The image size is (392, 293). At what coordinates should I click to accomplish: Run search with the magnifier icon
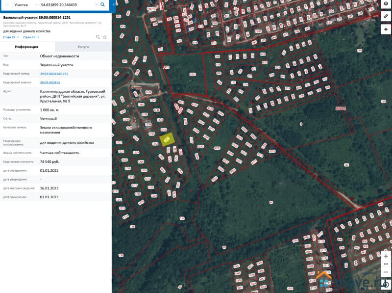[x=102, y=4]
